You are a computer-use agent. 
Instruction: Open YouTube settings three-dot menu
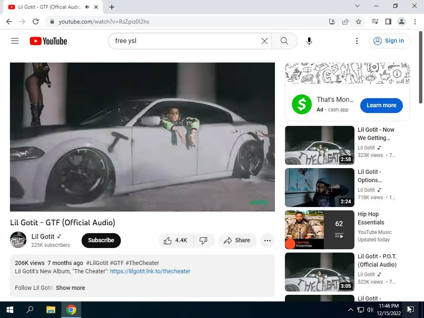tap(357, 41)
